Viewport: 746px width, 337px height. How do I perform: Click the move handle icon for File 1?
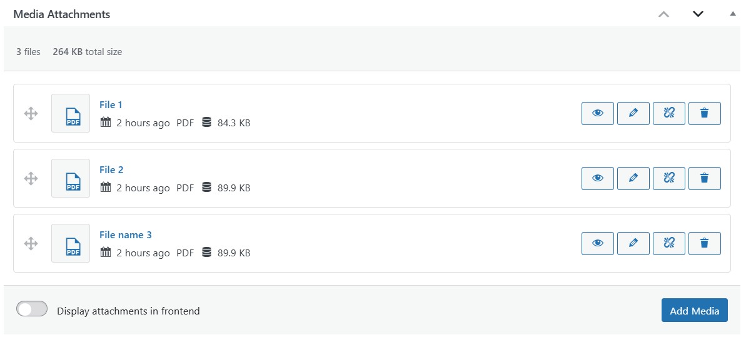[x=31, y=113]
